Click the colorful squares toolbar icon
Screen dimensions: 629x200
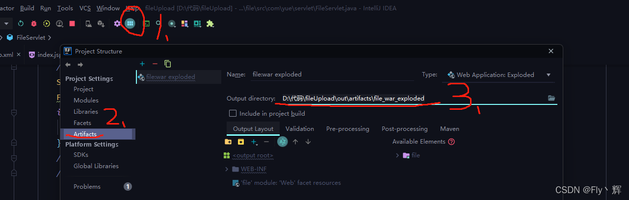(185, 23)
